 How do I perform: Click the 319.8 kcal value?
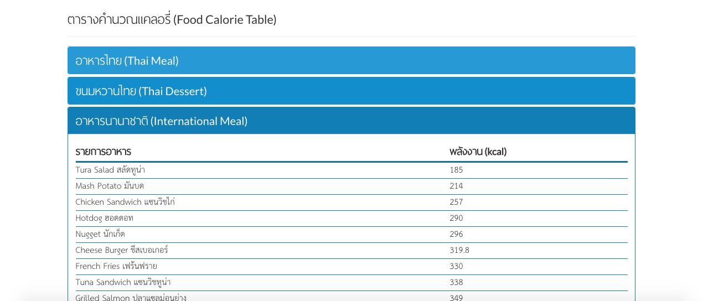pos(459,250)
